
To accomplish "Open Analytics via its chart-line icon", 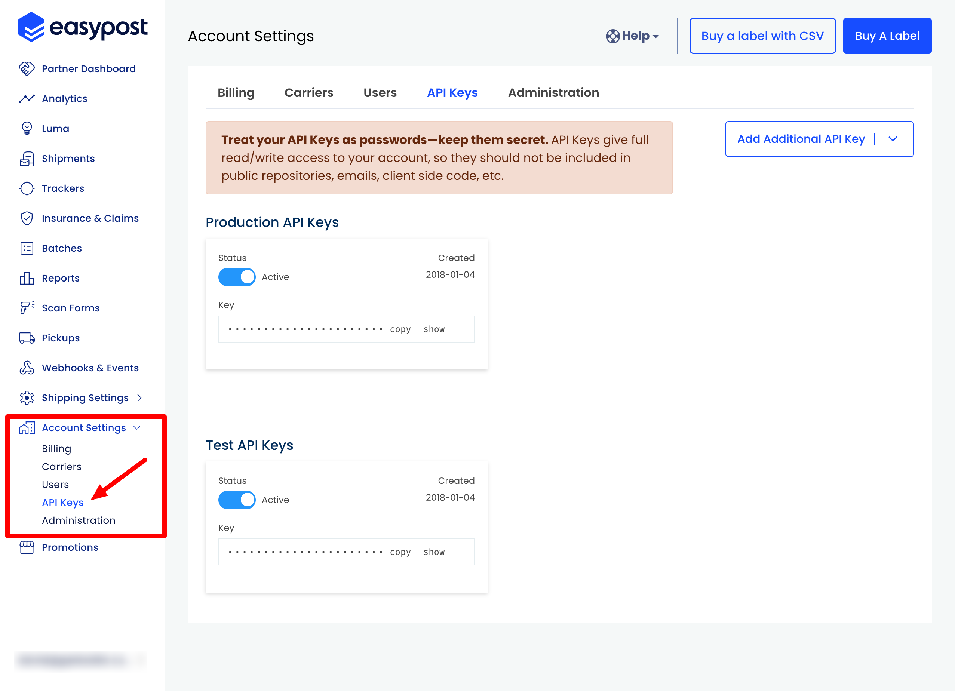I will (27, 99).
